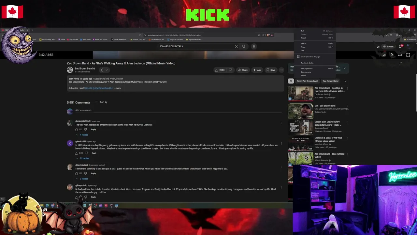The height and width of the screenshot is (235, 417).
Task: Reply to ericnjoka5362 comment
Action: [93, 130]
